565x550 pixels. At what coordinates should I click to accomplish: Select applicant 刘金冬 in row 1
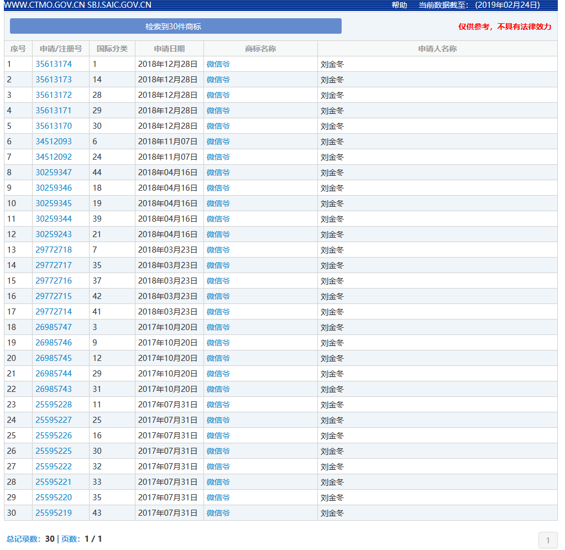[x=332, y=65]
